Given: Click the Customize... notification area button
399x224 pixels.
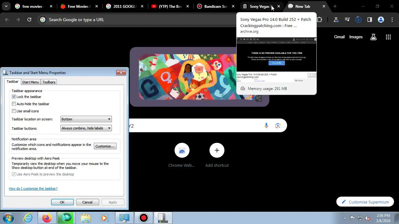Looking at the screenshot, I should pos(105,146).
